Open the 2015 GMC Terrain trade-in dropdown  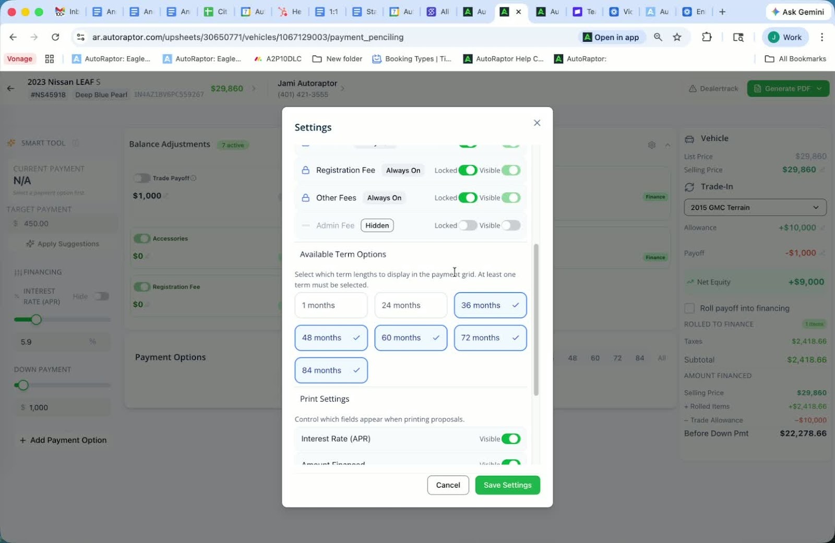tap(755, 208)
